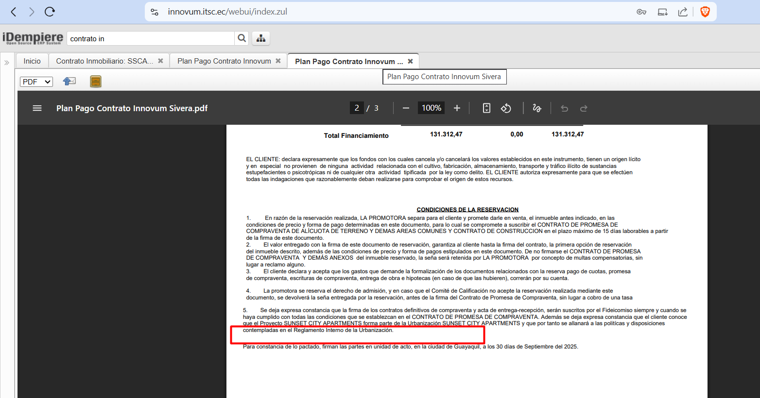Screen dimensions: 760x398
Task: Zoom in the PDF with plus button
Action: click(457, 108)
